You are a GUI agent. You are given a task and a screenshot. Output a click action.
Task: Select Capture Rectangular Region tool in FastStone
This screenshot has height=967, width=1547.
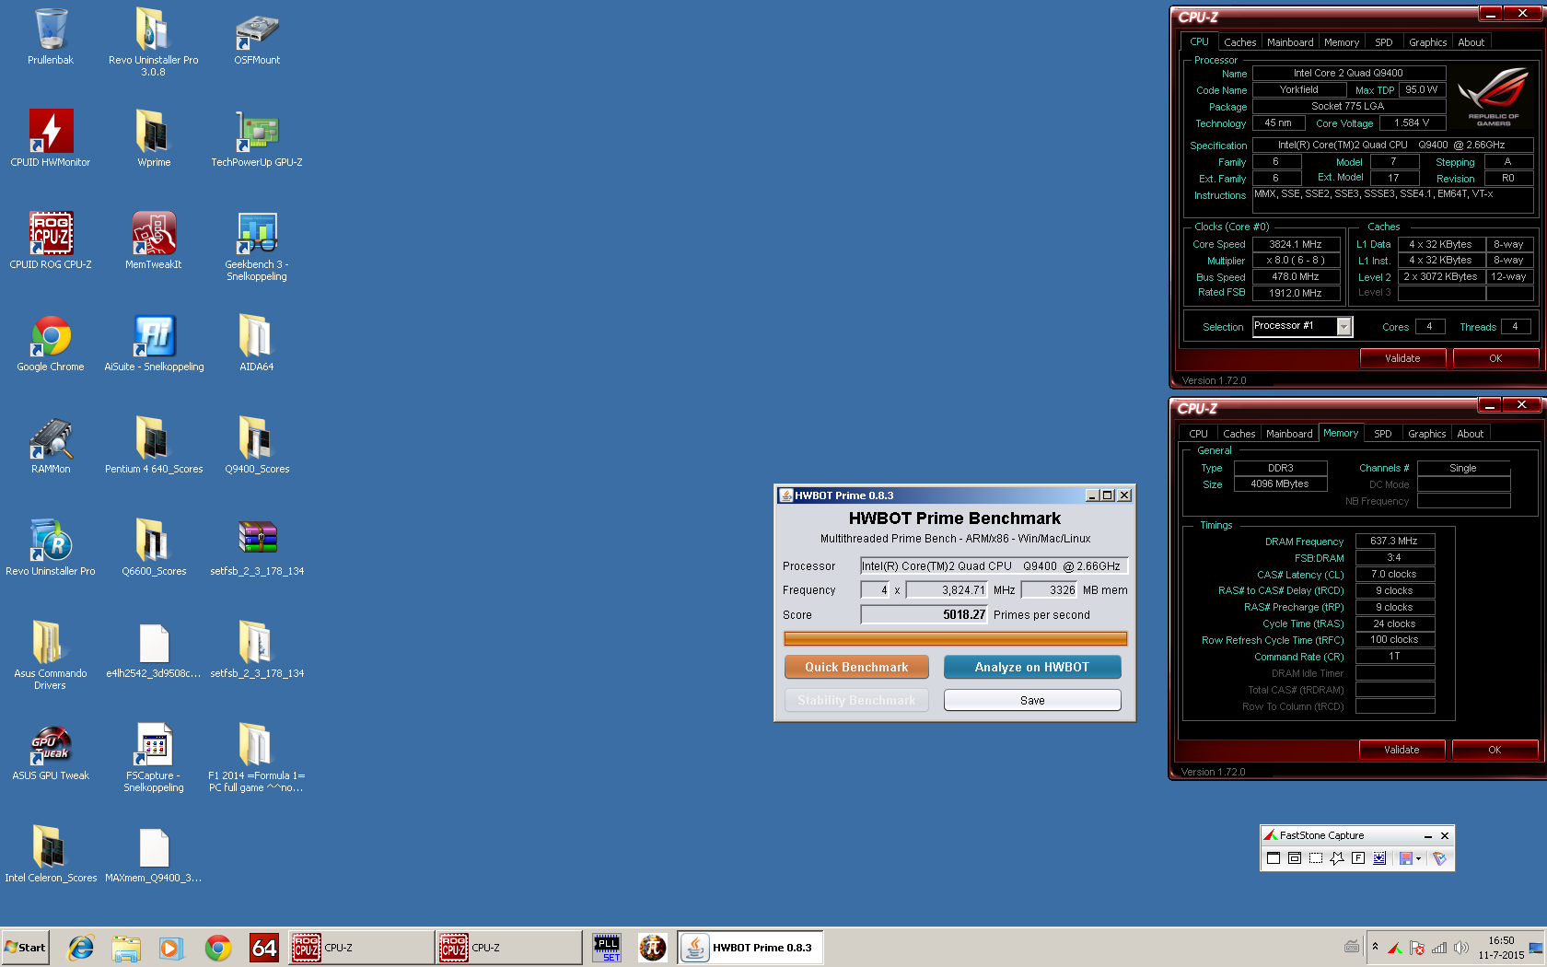(x=1316, y=858)
